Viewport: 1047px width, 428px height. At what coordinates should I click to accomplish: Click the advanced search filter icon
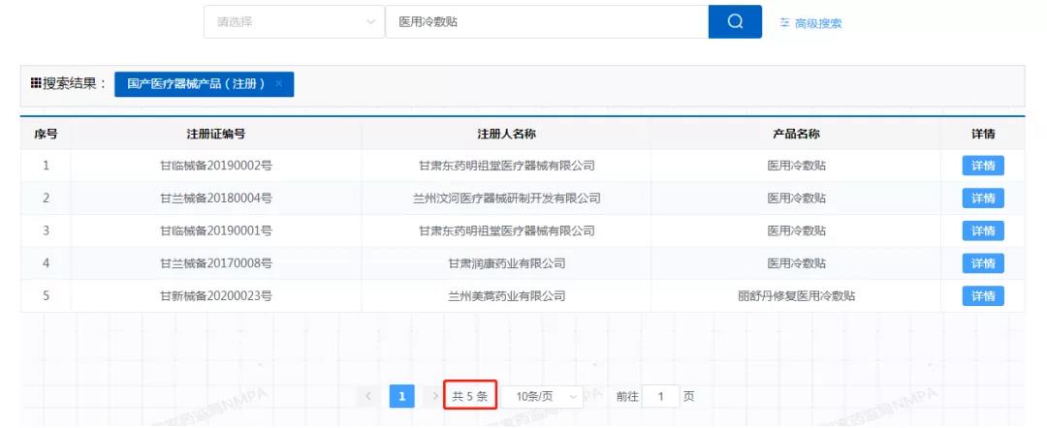[784, 23]
